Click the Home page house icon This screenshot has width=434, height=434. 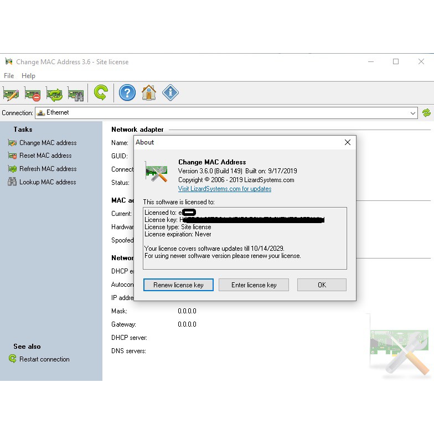click(149, 93)
